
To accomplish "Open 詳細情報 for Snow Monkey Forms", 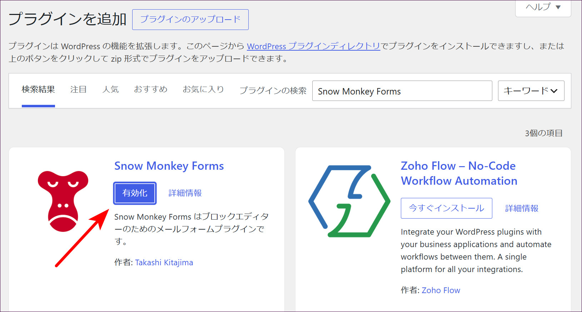I will point(185,193).
